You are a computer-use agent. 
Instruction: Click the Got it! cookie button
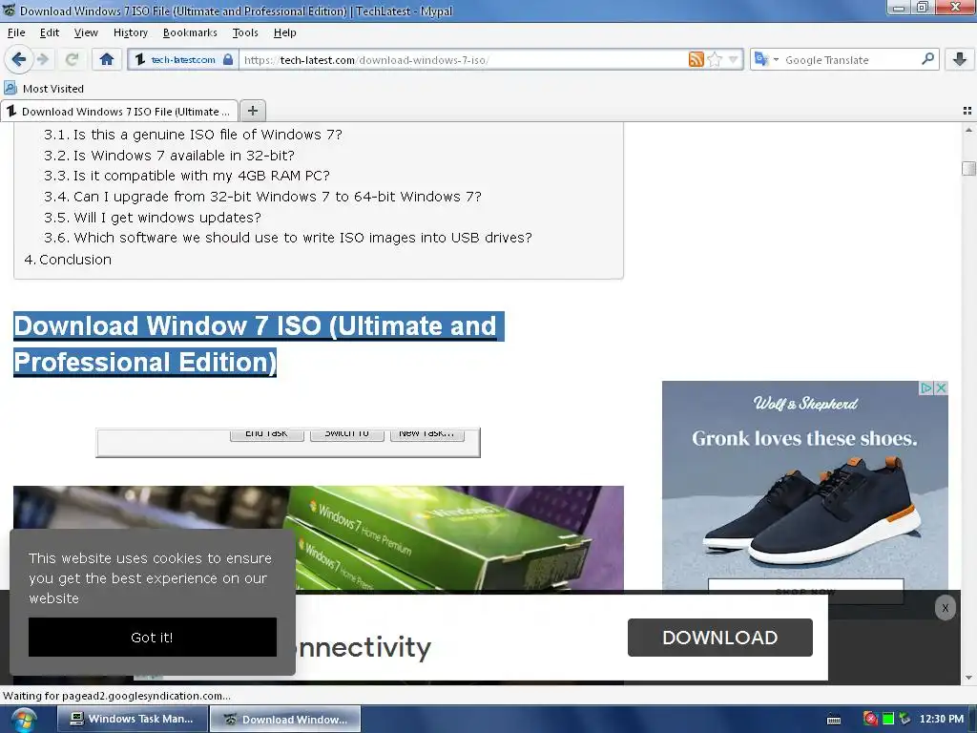152,637
